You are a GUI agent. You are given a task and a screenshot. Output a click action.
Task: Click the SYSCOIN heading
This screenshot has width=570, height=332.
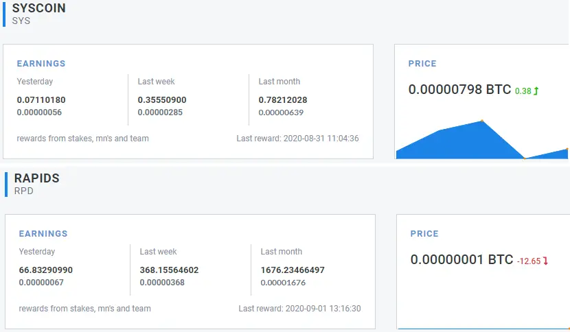(x=39, y=8)
